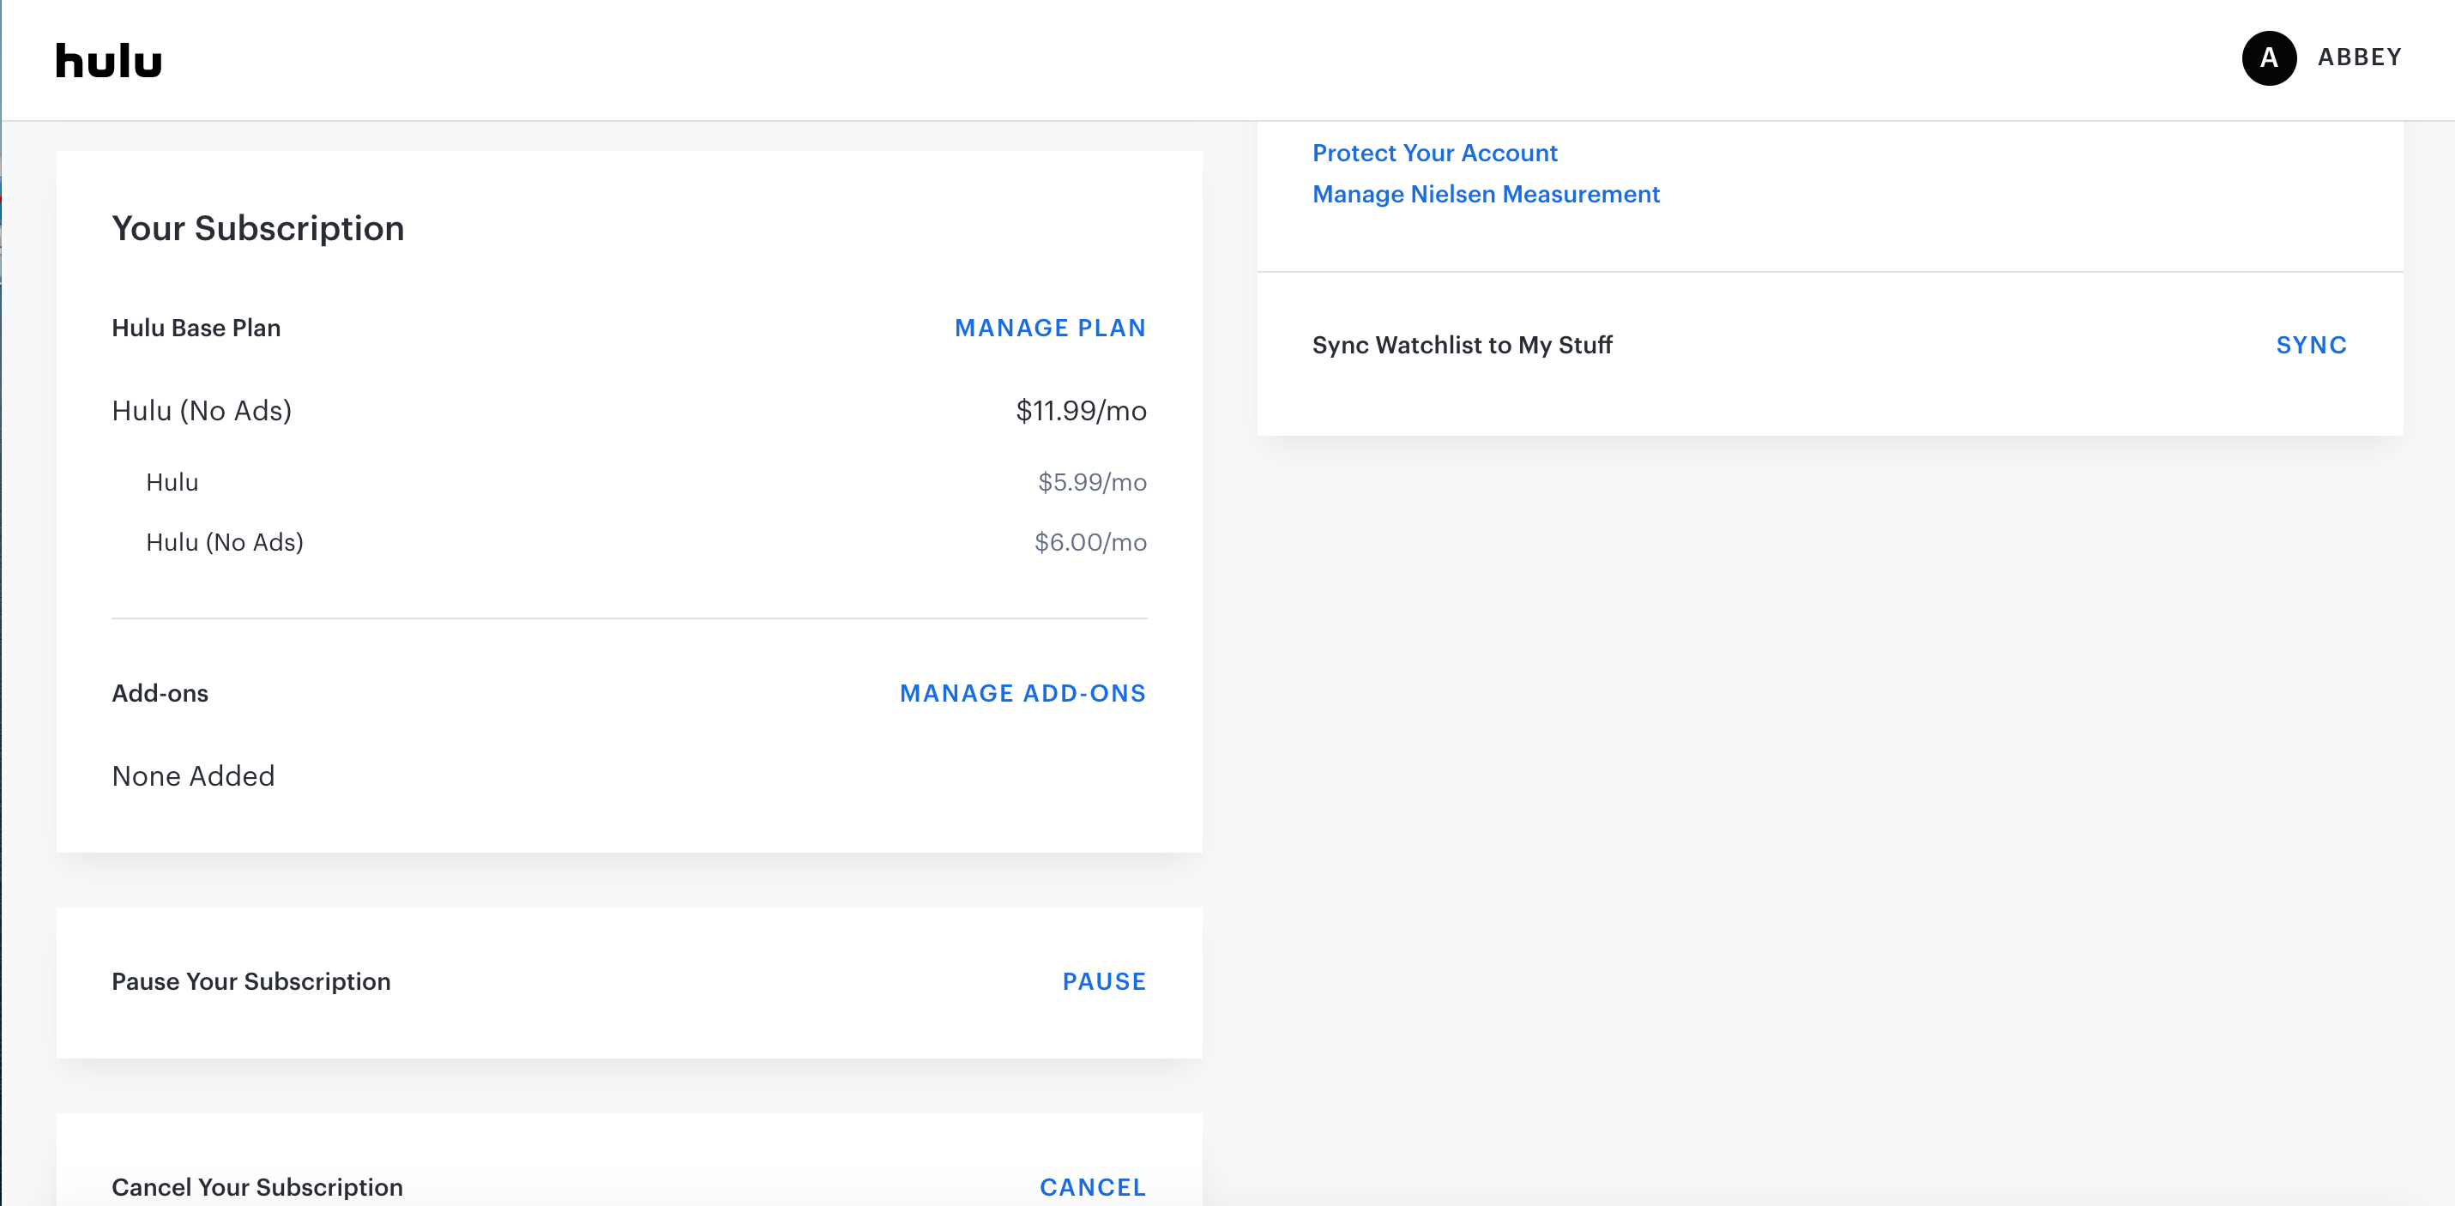Click Manage Add-ons
Screen dimensions: 2455x1206
click(1022, 693)
